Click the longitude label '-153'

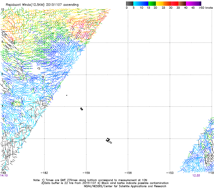pos(170,173)
